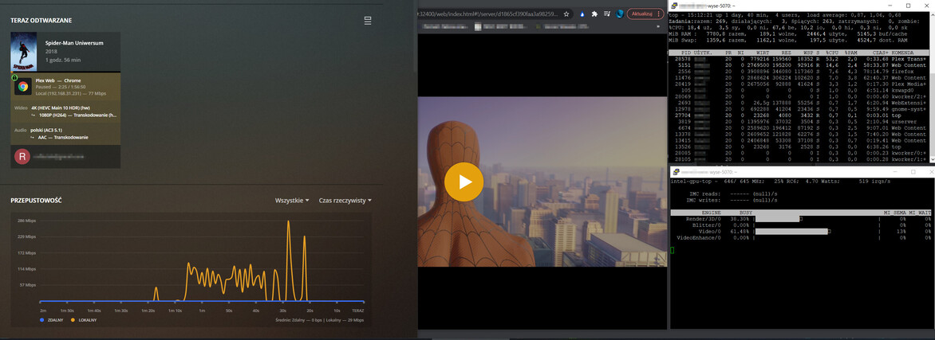935x340 pixels.
Task: Click the browser address bar URL
Action: [x=487, y=14]
